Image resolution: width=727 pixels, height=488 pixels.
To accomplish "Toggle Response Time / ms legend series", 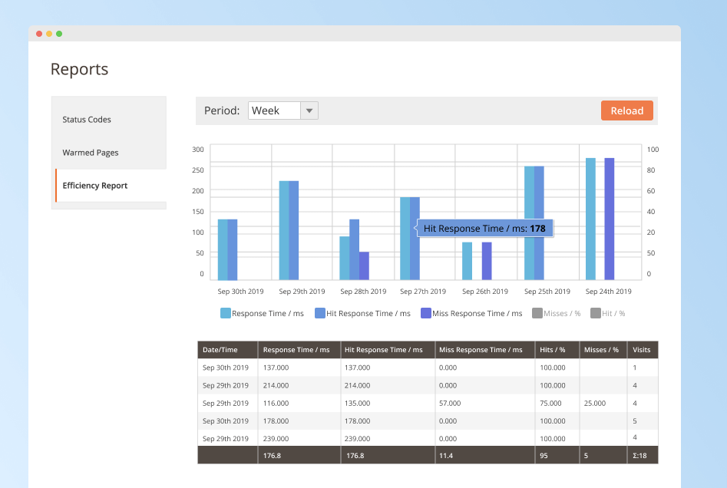I will 262,313.
